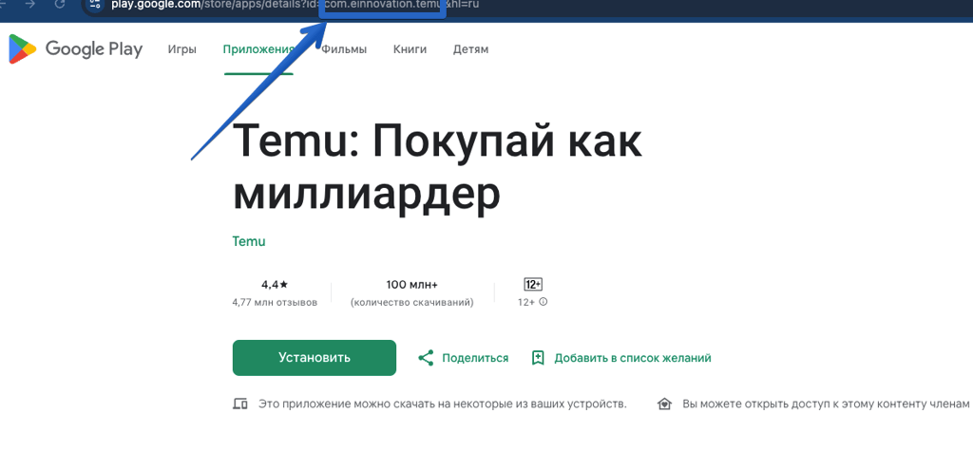Open the Книги tab

[410, 49]
